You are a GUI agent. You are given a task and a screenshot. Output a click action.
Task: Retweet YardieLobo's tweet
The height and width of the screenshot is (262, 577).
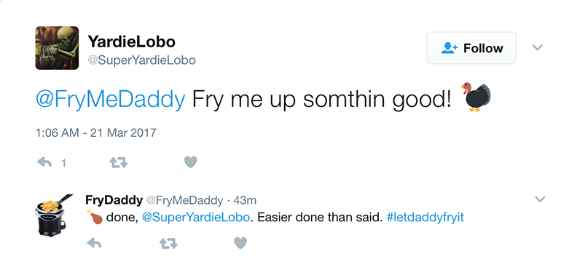(x=119, y=162)
